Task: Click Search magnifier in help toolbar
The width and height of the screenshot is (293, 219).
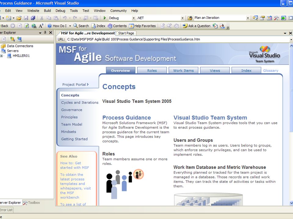Action: [x=81, y=26]
